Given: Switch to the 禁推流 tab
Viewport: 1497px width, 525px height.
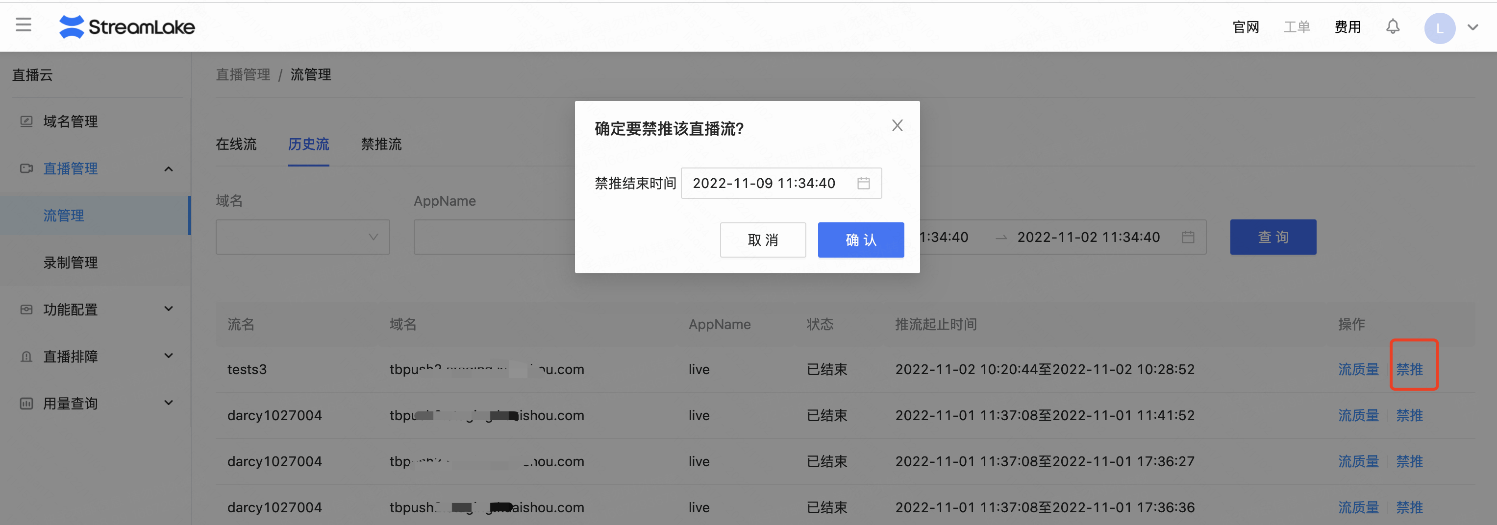Looking at the screenshot, I should click(x=381, y=144).
